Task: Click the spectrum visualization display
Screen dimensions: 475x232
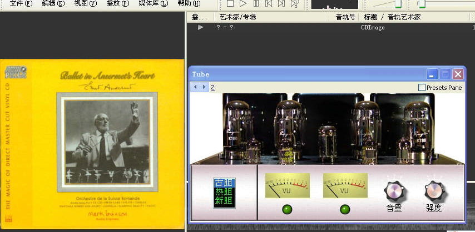Action: pyautogui.click(x=334, y=4)
